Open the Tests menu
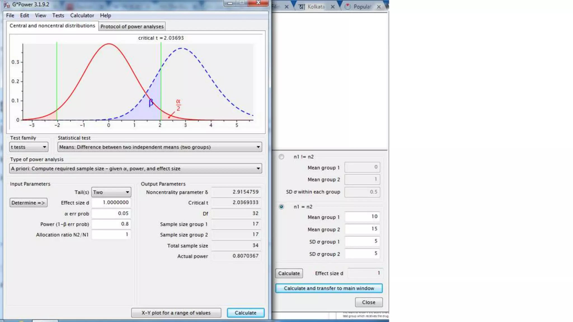Screen dimensions: 573x322 (x=58, y=16)
